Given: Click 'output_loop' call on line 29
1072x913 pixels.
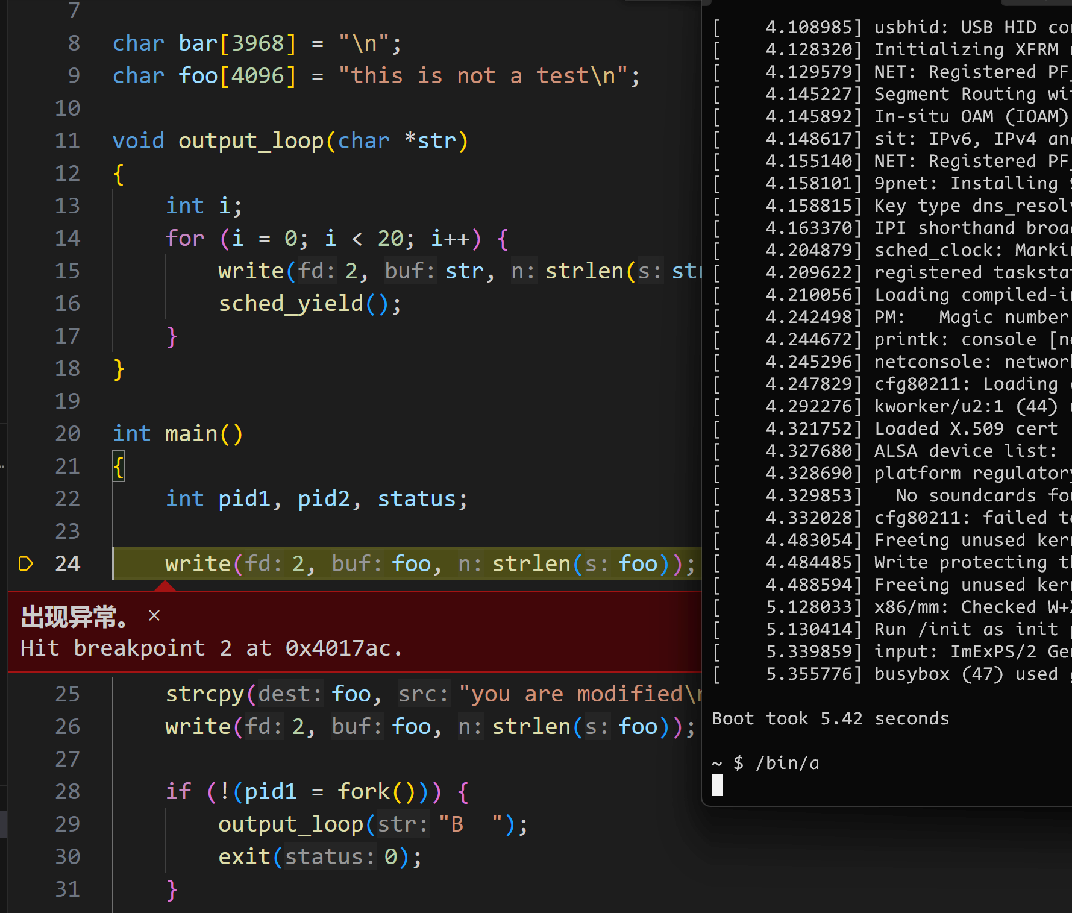Looking at the screenshot, I should click(x=290, y=824).
